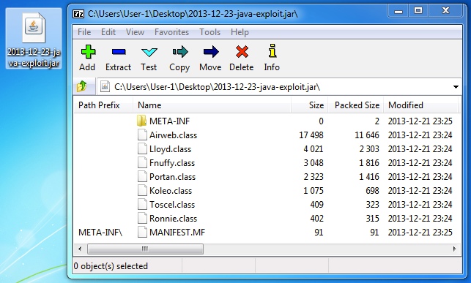Click the size value 17 498

point(311,135)
